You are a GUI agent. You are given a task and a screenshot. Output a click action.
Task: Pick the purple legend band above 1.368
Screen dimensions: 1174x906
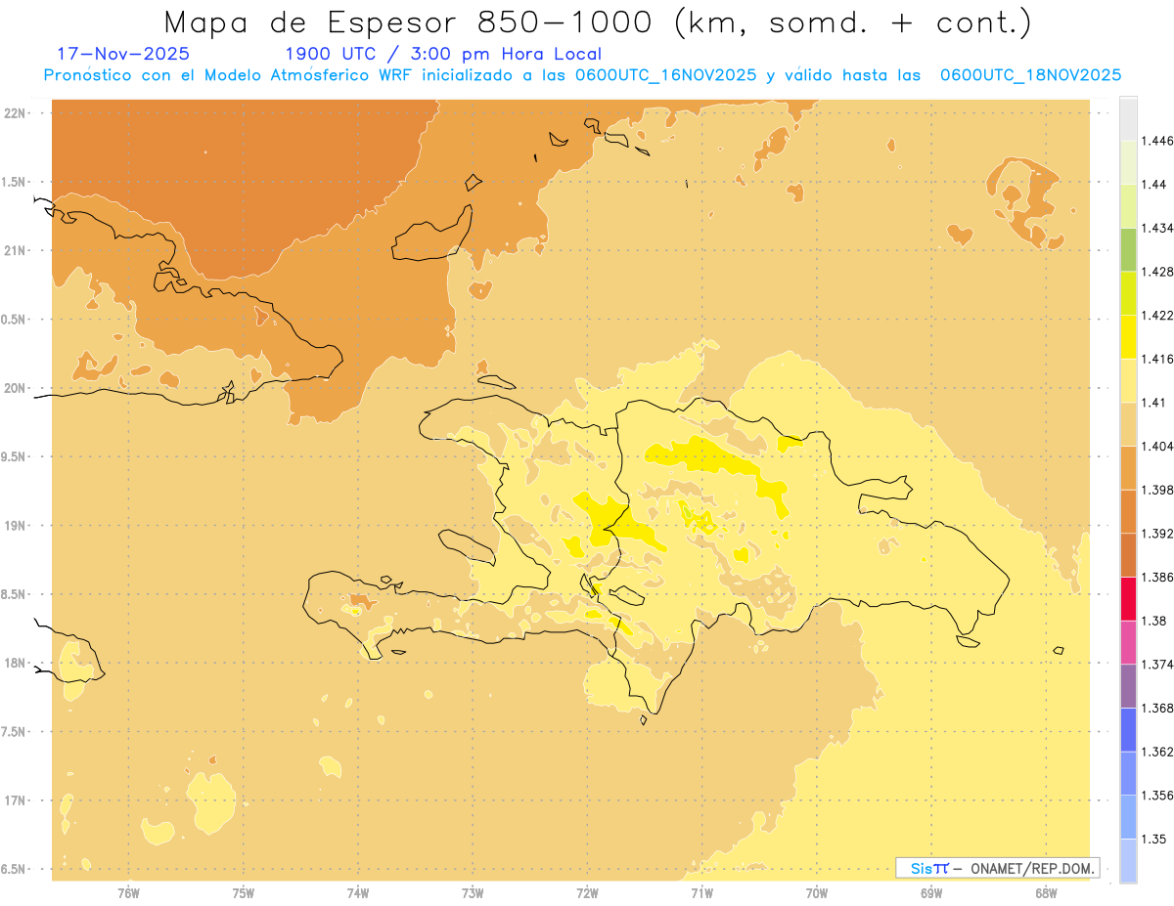(x=1128, y=686)
